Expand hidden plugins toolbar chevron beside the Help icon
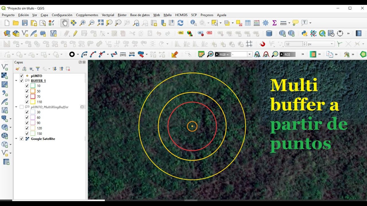Image resolution: width=367 pixels, height=206 pixels. coord(348,33)
